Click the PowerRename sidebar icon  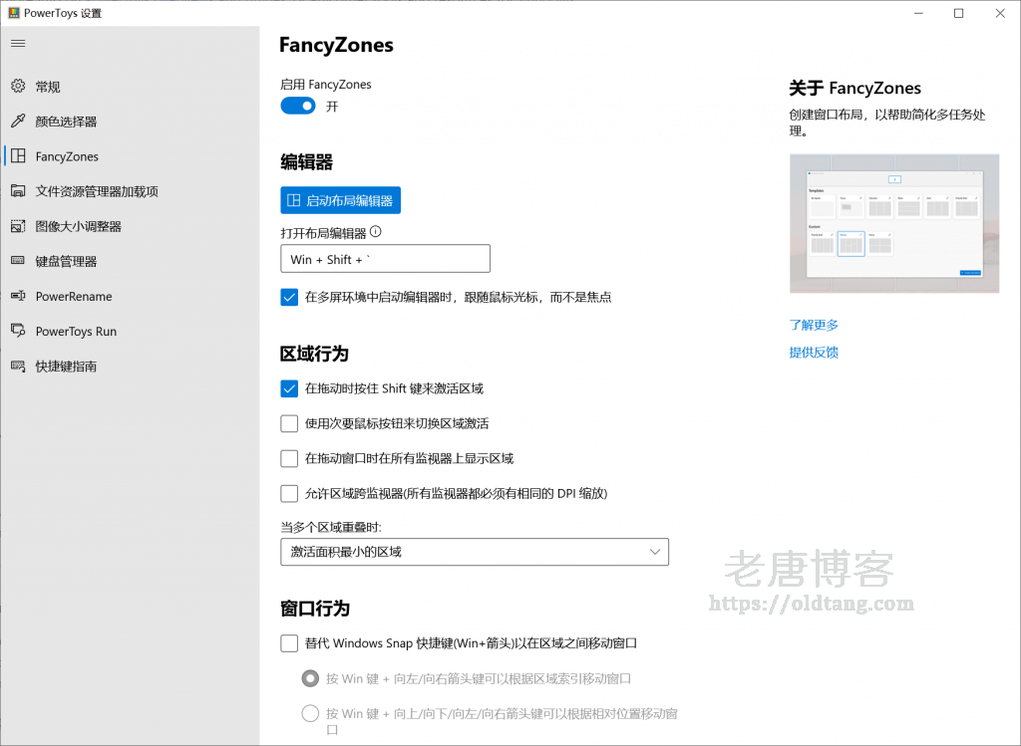pyautogui.click(x=18, y=296)
